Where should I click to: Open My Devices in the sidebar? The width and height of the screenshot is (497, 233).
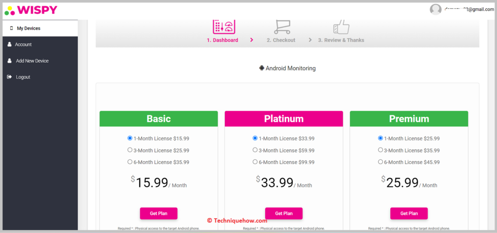pos(40,28)
